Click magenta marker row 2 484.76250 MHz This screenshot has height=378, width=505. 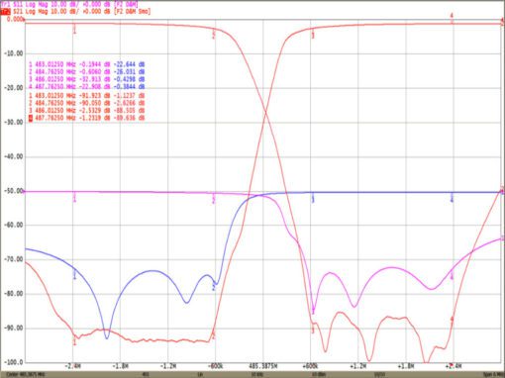pos(87,72)
